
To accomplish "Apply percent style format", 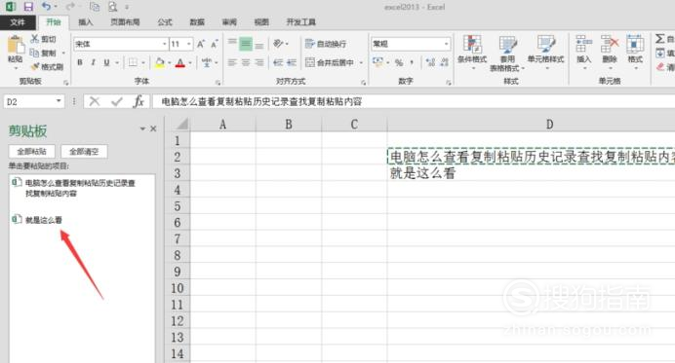I will click(x=399, y=62).
